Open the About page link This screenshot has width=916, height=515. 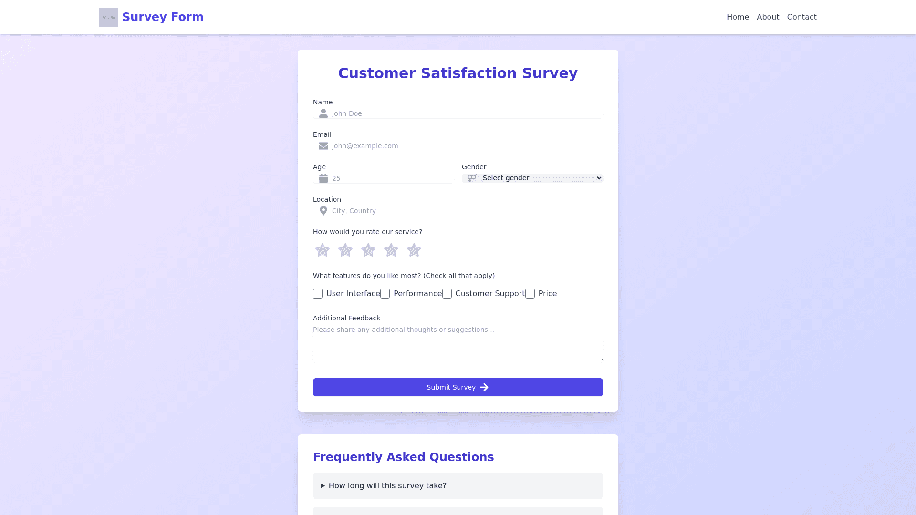point(768,17)
